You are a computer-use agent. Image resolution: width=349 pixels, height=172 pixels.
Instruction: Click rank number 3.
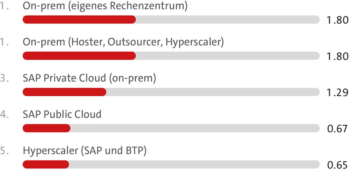click(4, 78)
